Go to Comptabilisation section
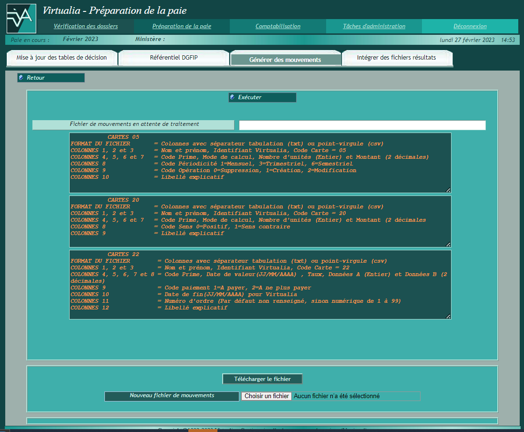The image size is (524, 432). click(x=278, y=26)
